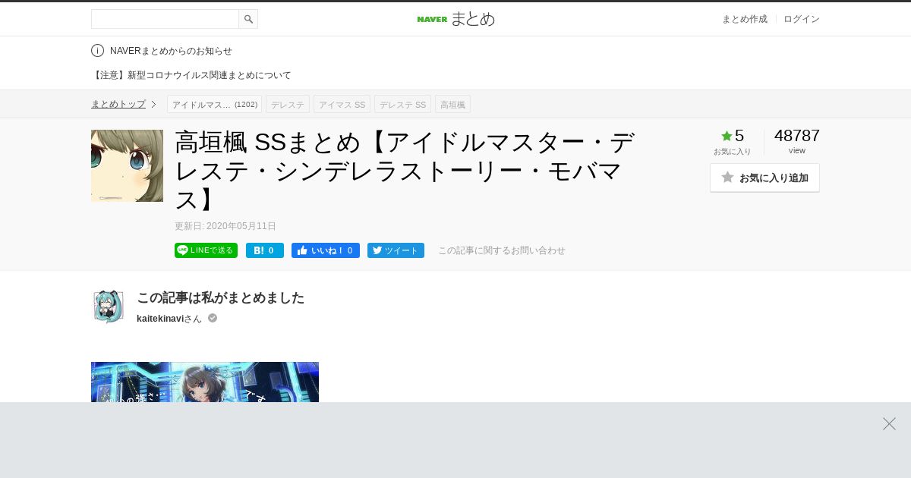Image resolution: width=911 pixels, height=478 pixels.
Task: Open the blue anime article image
Action: pos(205,382)
